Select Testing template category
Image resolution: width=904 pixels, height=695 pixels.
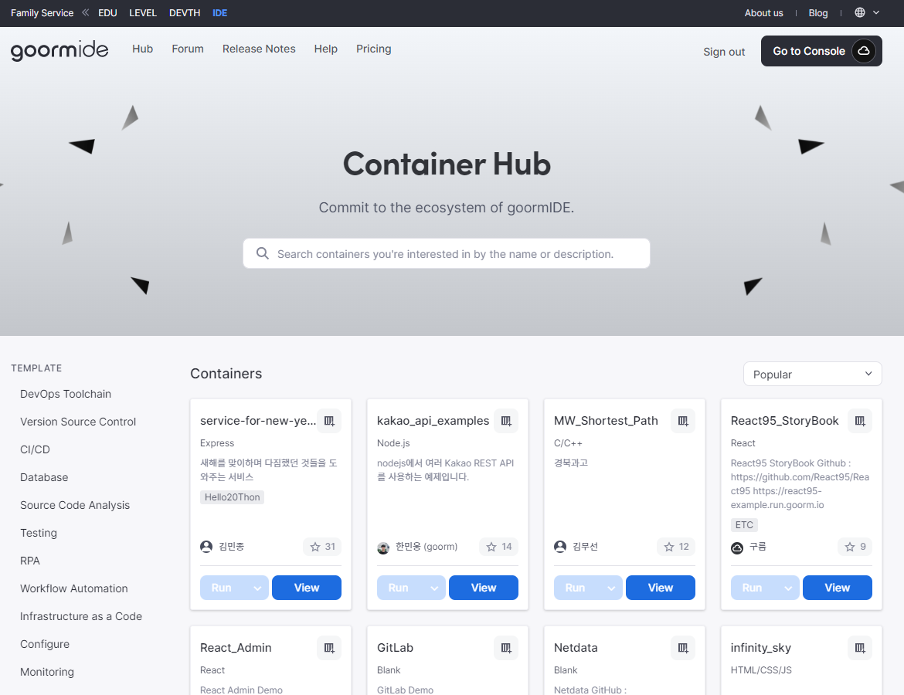click(39, 533)
